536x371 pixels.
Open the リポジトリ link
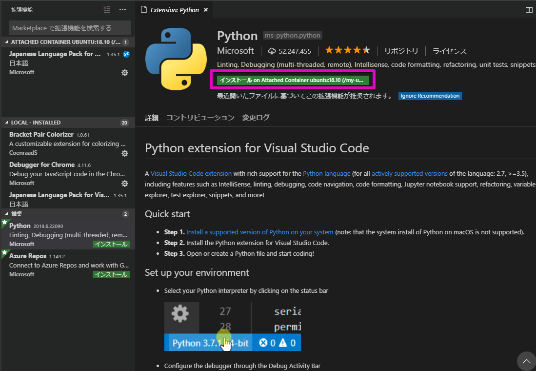point(401,51)
